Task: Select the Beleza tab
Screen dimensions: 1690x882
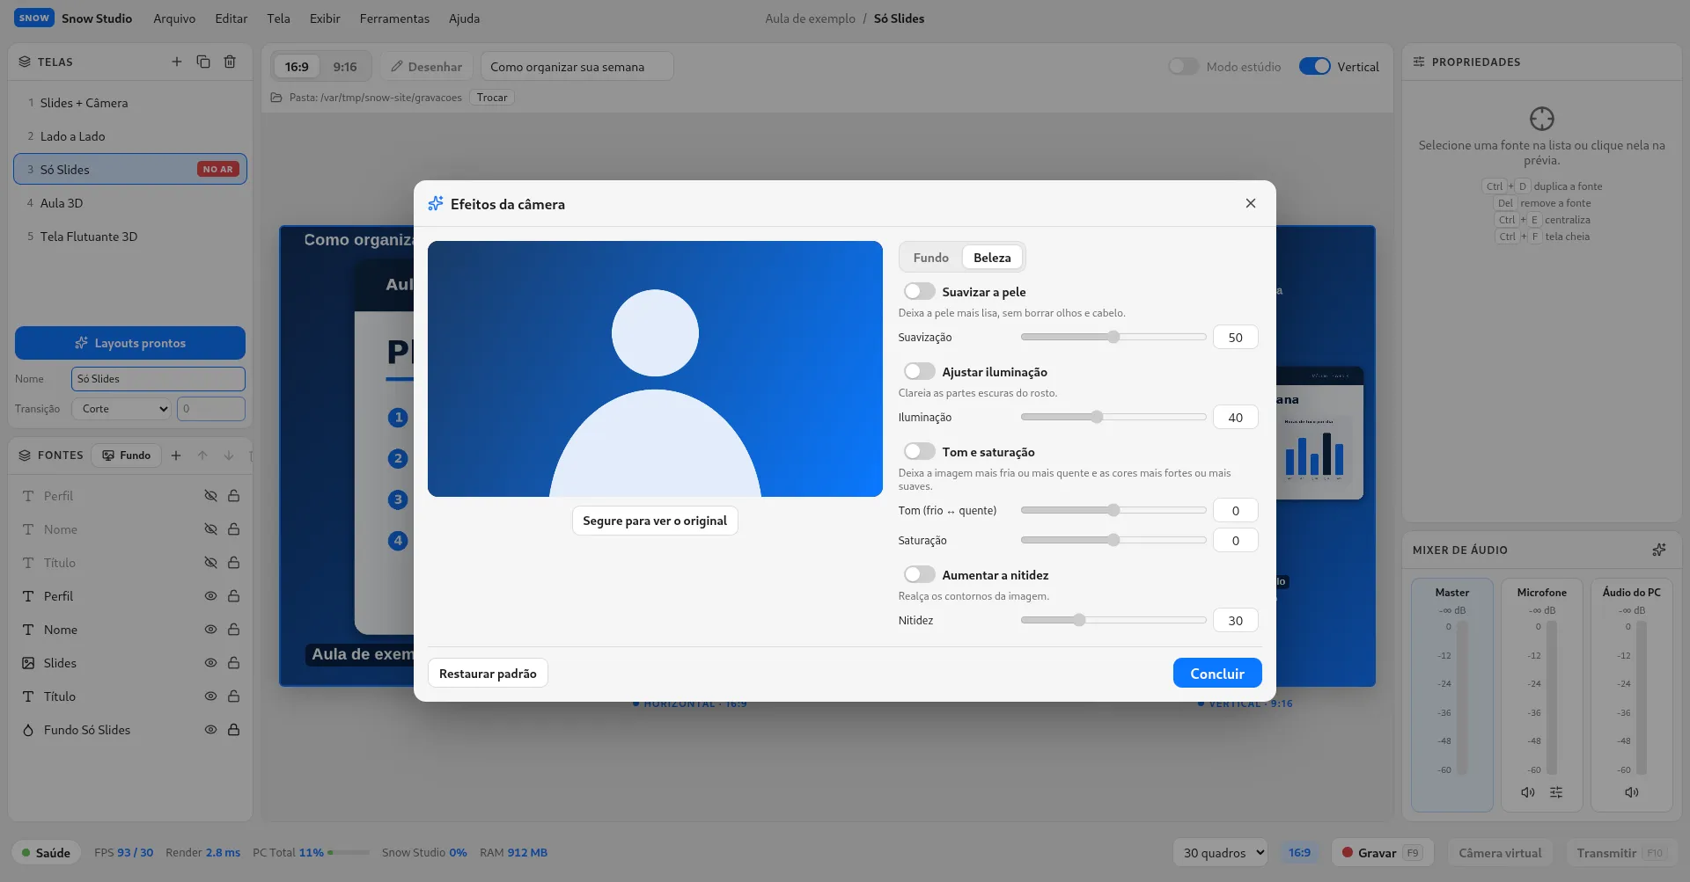Action: coord(992,258)
